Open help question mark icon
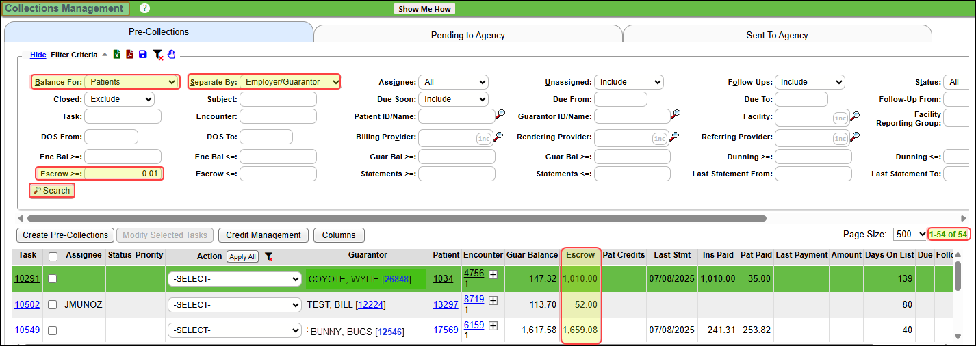Screen dimensions: 976x346 click(144, 9)
